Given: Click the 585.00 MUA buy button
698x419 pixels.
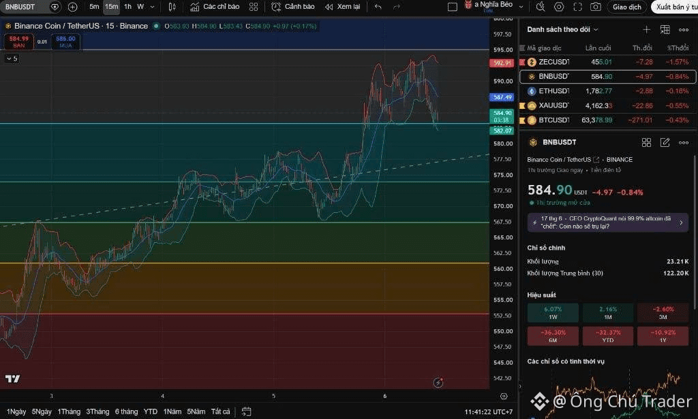Looking at the screenshot, I should click(65, 41).
